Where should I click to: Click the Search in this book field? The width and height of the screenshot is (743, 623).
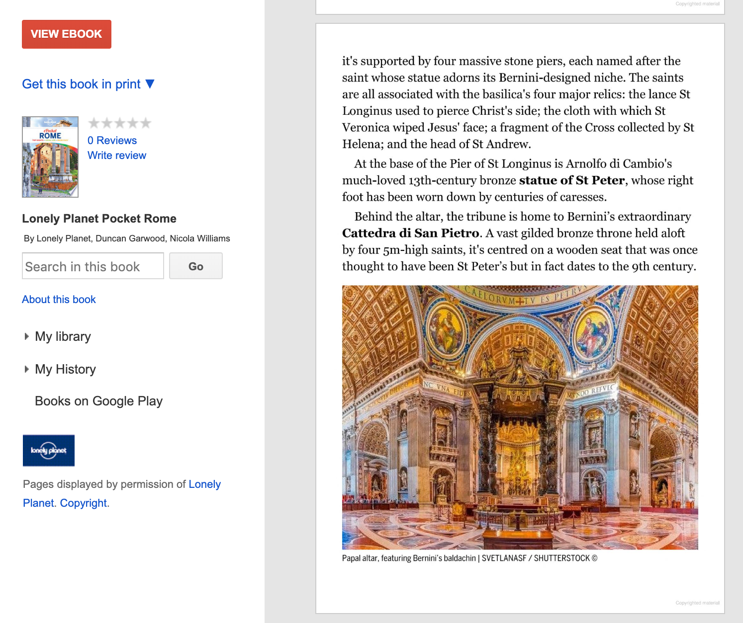[93, 266]
